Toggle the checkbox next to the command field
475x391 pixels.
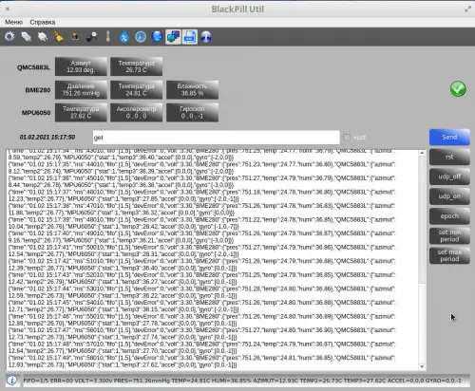tap(347, 138)
